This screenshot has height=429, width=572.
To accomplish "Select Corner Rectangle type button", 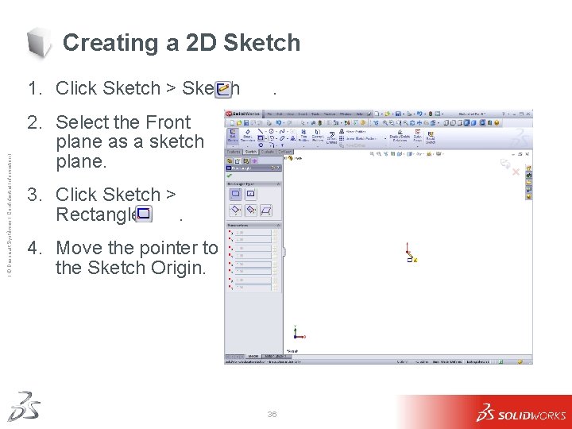I will click(236, 194).
